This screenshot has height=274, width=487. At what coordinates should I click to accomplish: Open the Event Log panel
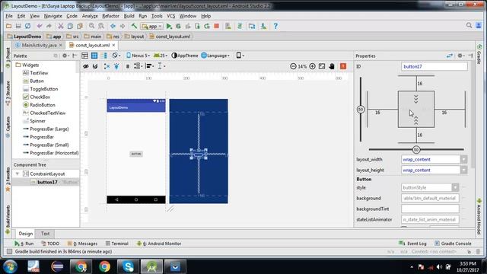(x=412, y=244)
